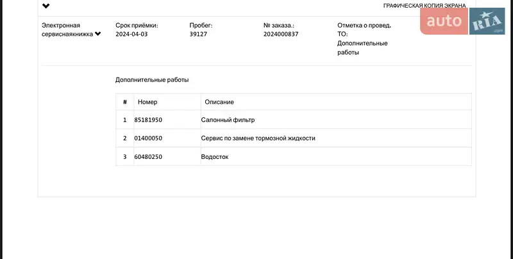Click the Дополнительные работы heading above table
Screen dimensions: 513x259
(x=152, y=80)
